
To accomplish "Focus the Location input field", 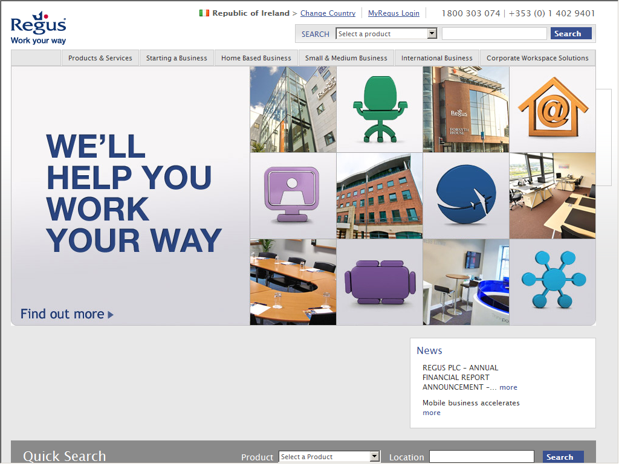I will point(482,457).
